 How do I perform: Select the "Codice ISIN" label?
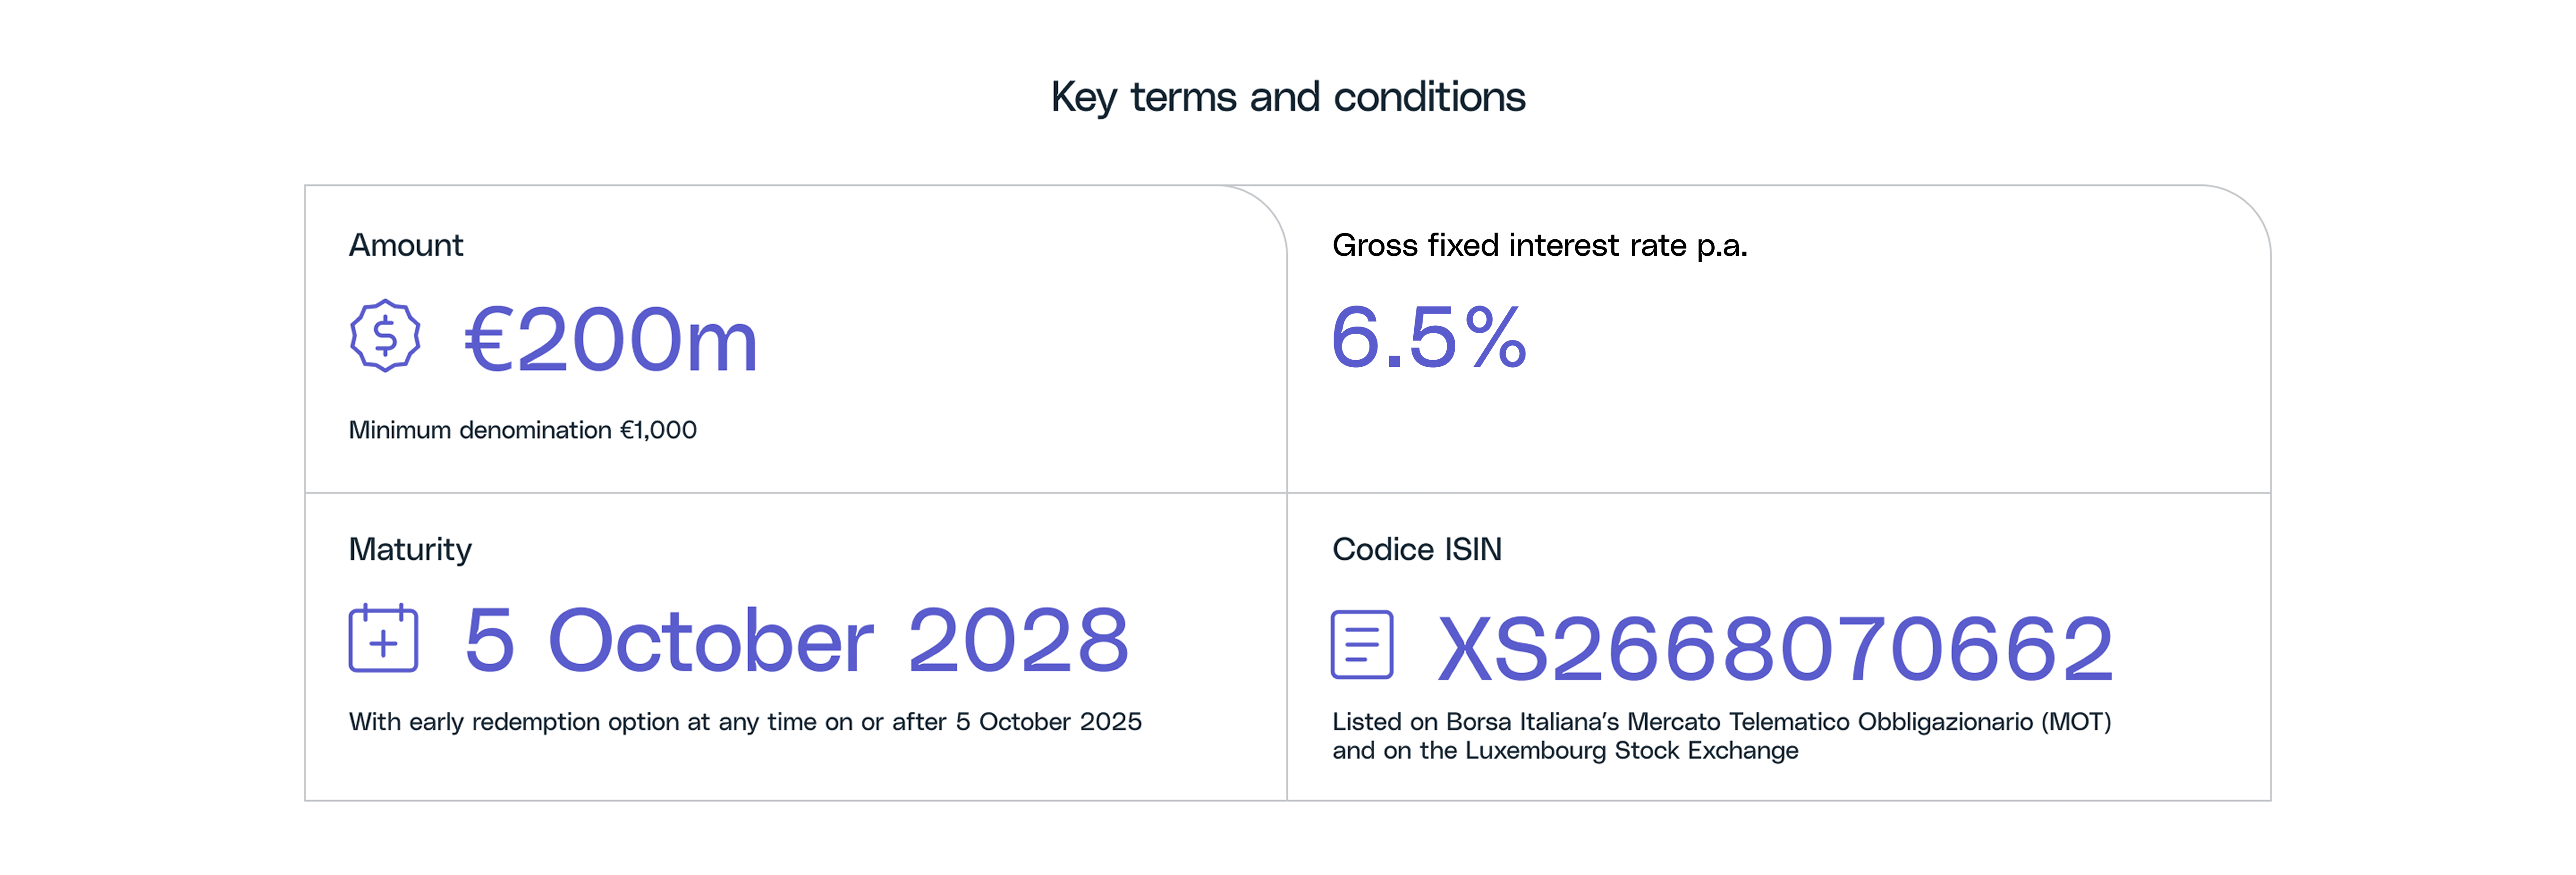1416,549
